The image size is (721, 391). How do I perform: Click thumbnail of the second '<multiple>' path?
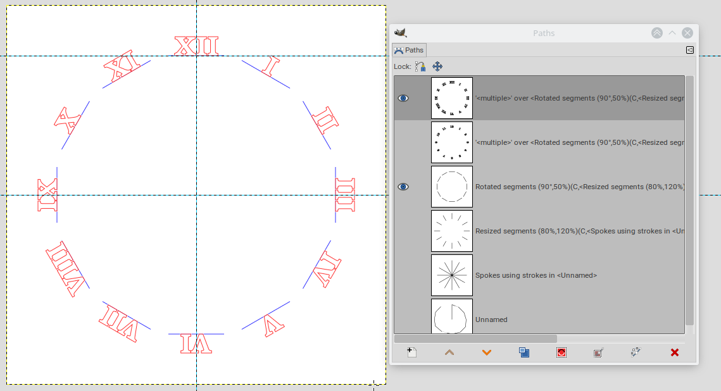point(452,142)
